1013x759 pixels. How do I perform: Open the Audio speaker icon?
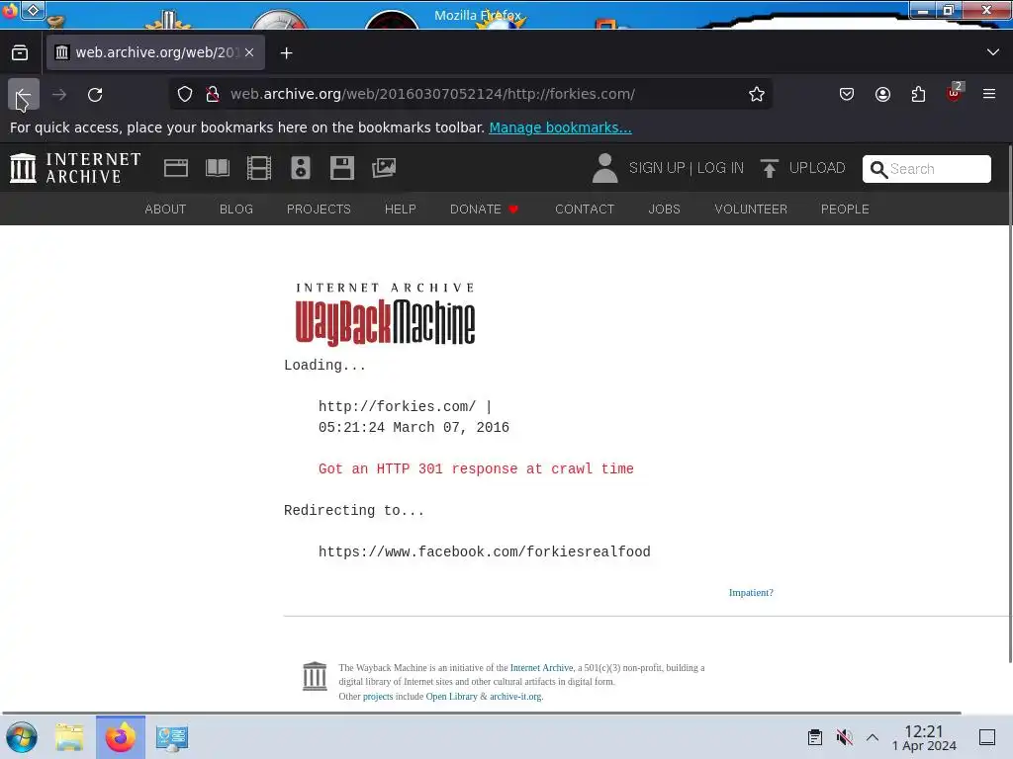coord(301,168)
